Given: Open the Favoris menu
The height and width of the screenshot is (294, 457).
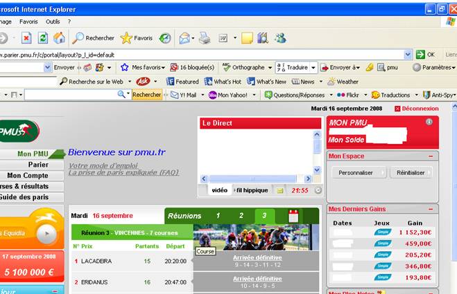Looking at the screenshot, I should click(28, 21).
